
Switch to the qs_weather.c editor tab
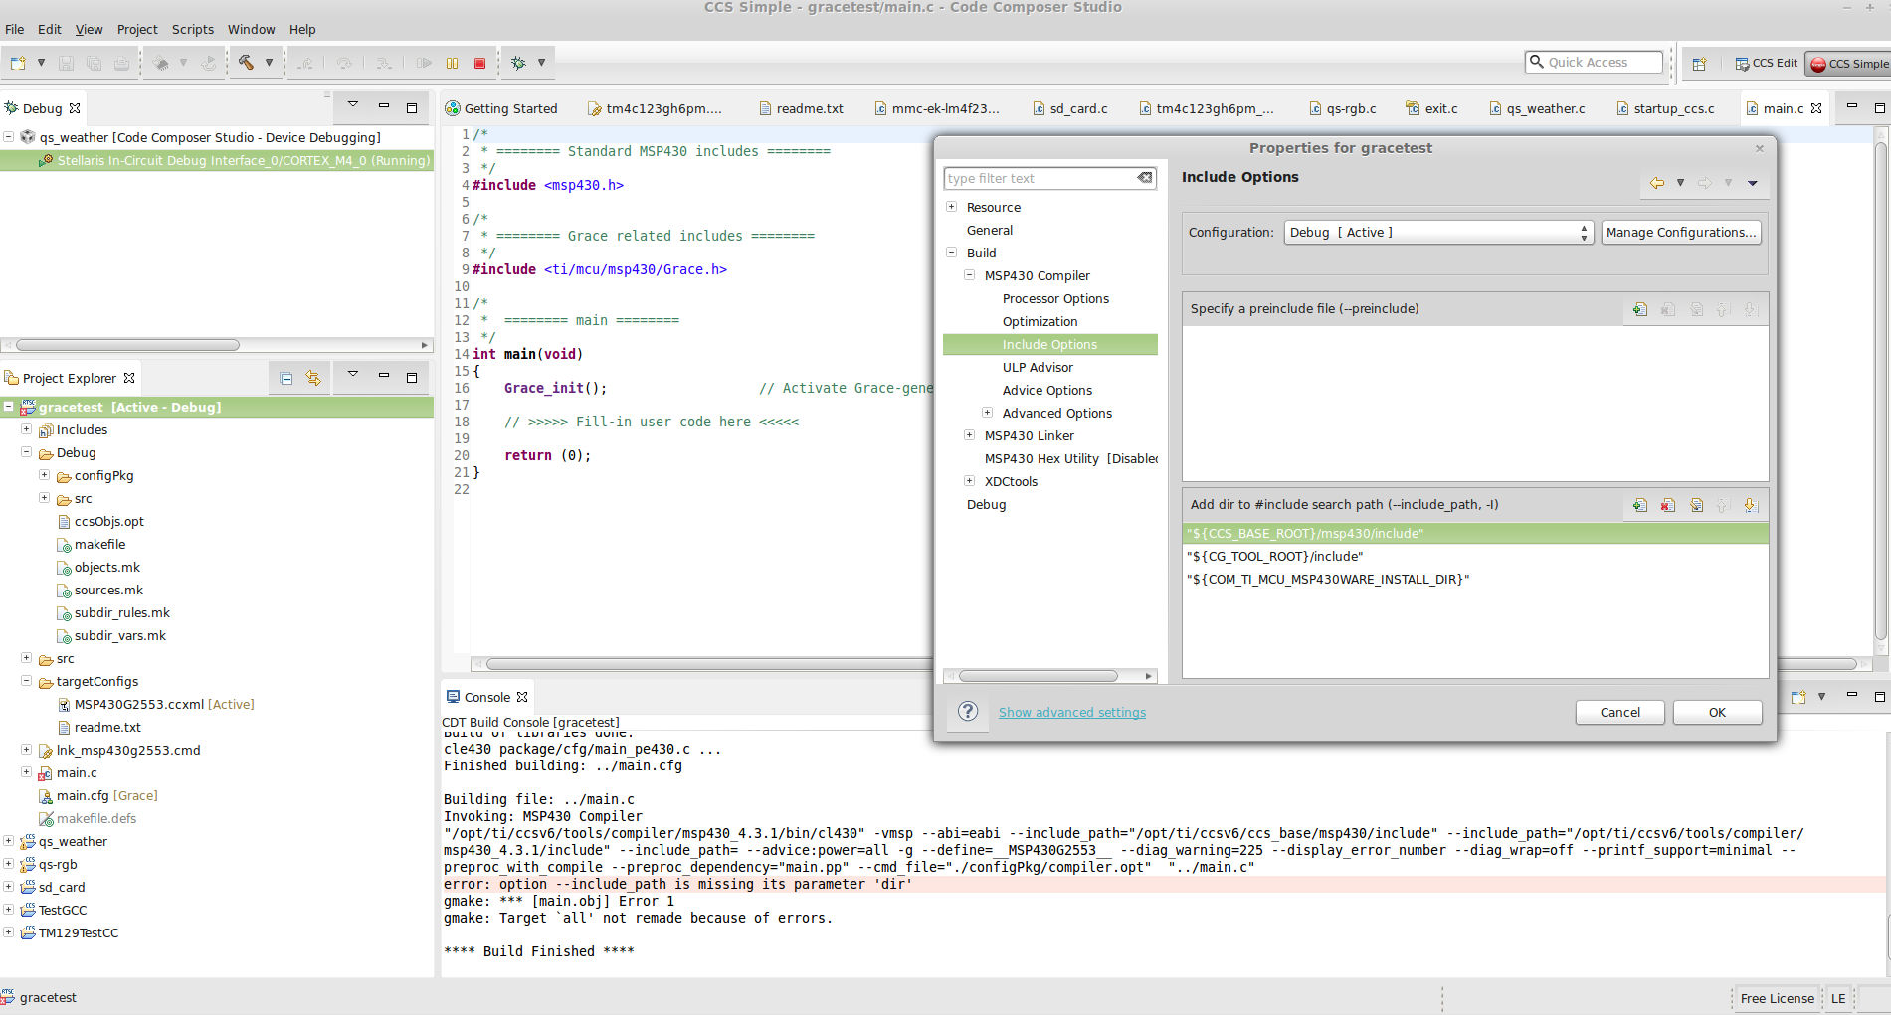[x=1545, y=108]
